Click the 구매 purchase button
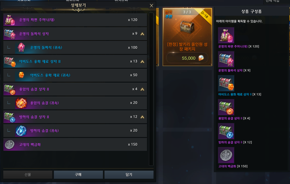Image resolution: width=290 pixels, height=184 pixels. [78, 175]
